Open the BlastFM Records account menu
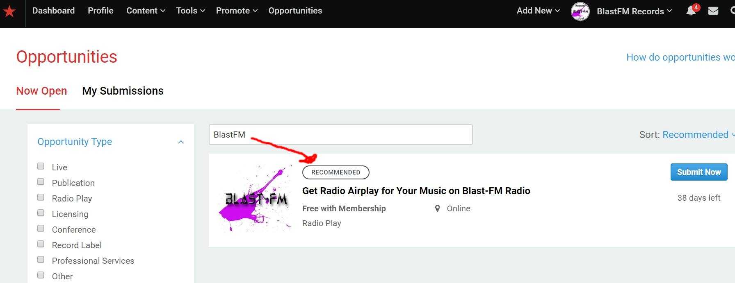Image resolution: width=735 pixels, height=283 pixels. tap(634, 11)
